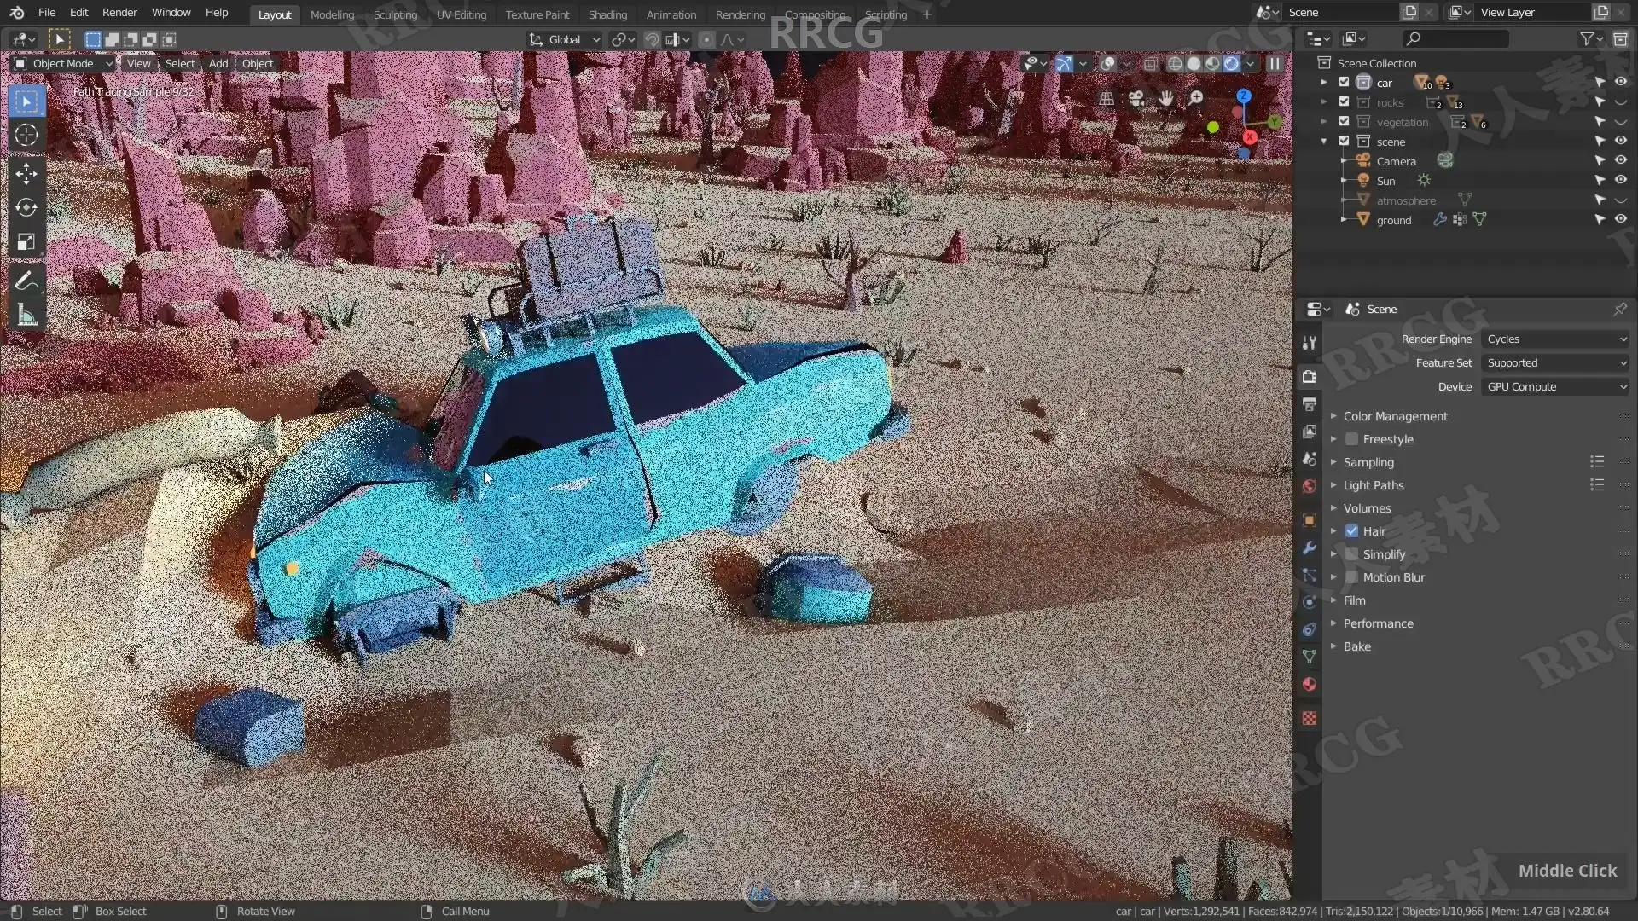Select the Scale tool in toolbar
Screen dimensions: 1638x921
coord(26,242)
